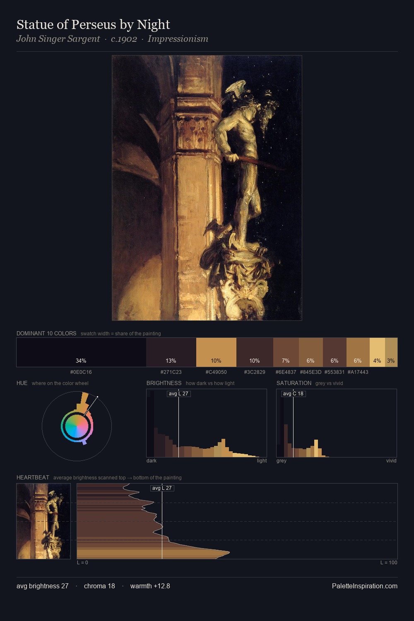Select the 13% dark plum swatch

pyautogui.click(x=171, y=352)
